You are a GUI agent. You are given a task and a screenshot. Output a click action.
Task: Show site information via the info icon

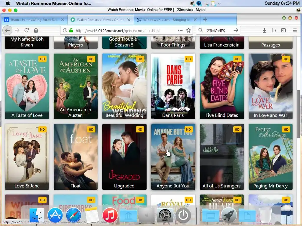pyautogui.click(x=65, y=30)
